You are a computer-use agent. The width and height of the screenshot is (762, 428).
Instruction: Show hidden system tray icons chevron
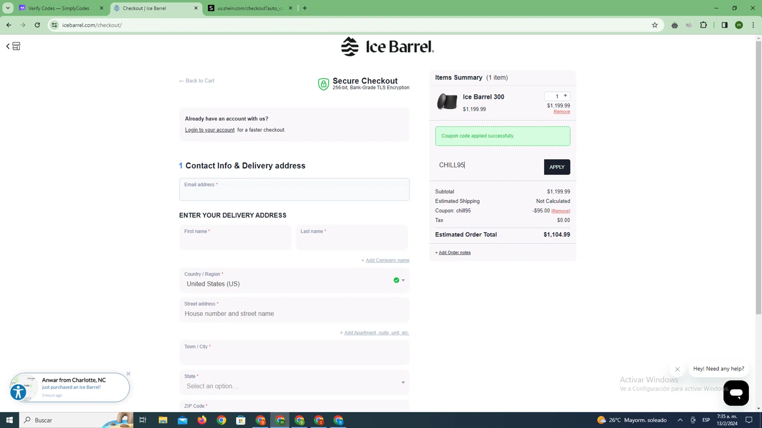pyautogui.click(x=680, y=420)
